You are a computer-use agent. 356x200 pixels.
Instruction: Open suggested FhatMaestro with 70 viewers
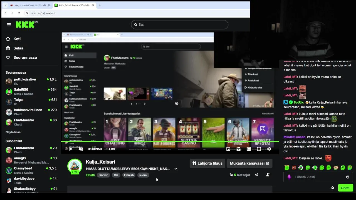coord(31,150)
